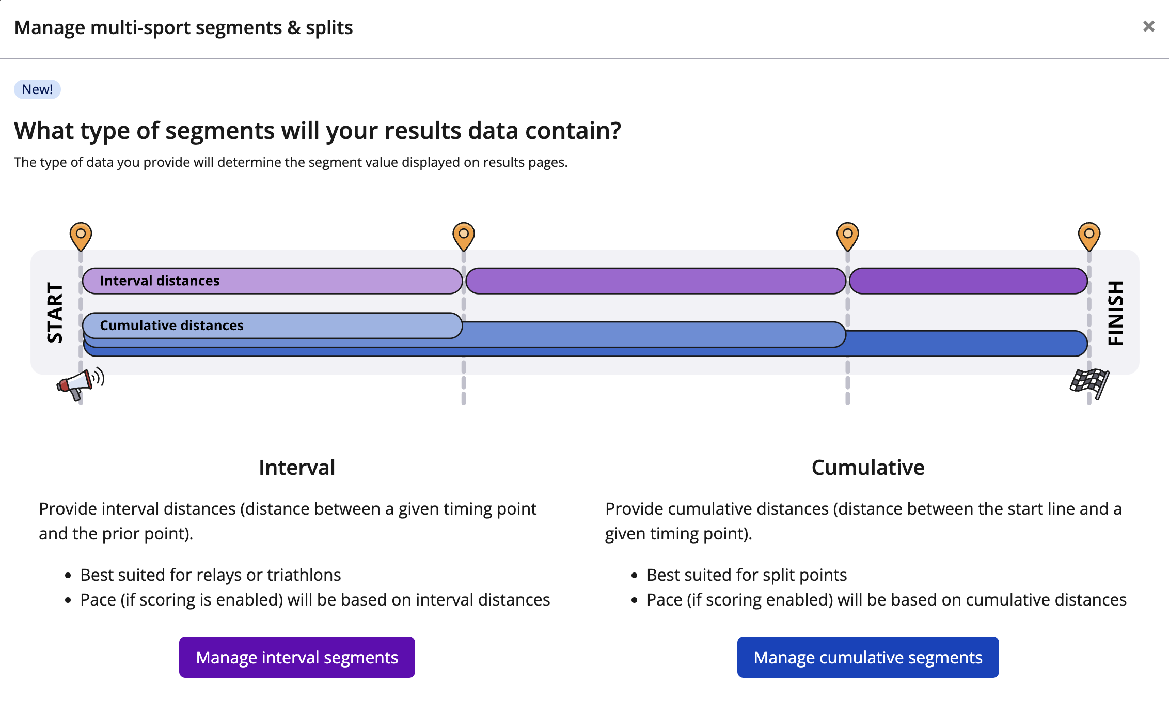Click the "New!" badge
The width and height of the screenshot is (1169, 713).
point(37,89)
